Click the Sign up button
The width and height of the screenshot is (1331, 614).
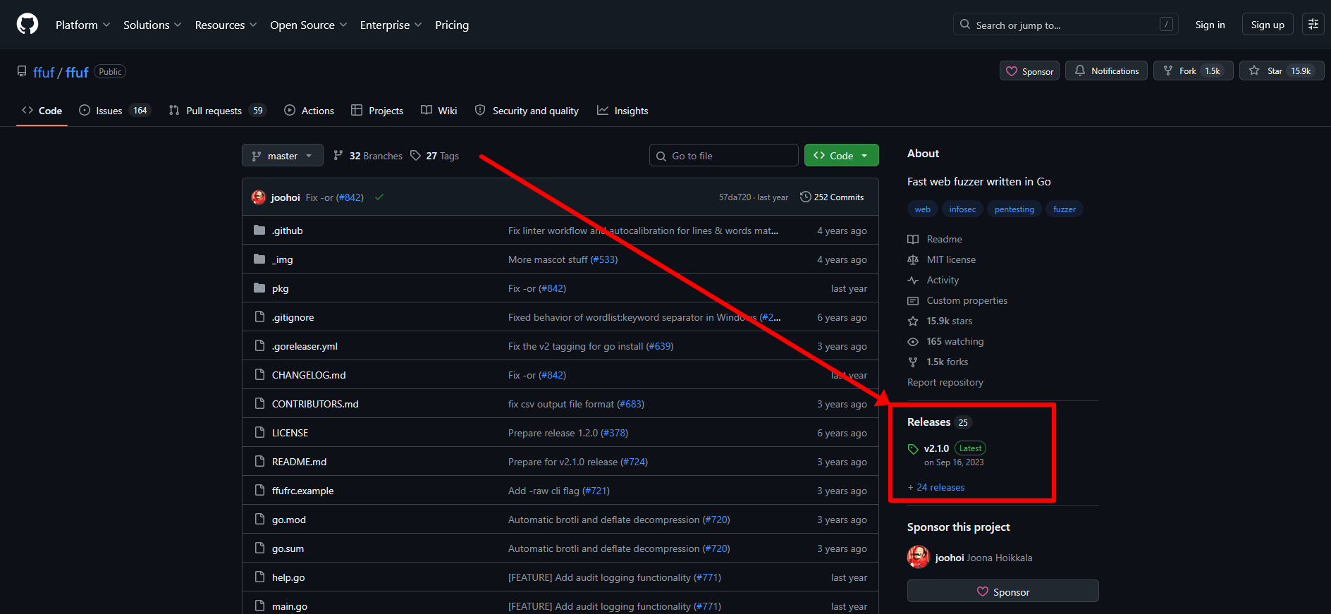pos(1267,25)
